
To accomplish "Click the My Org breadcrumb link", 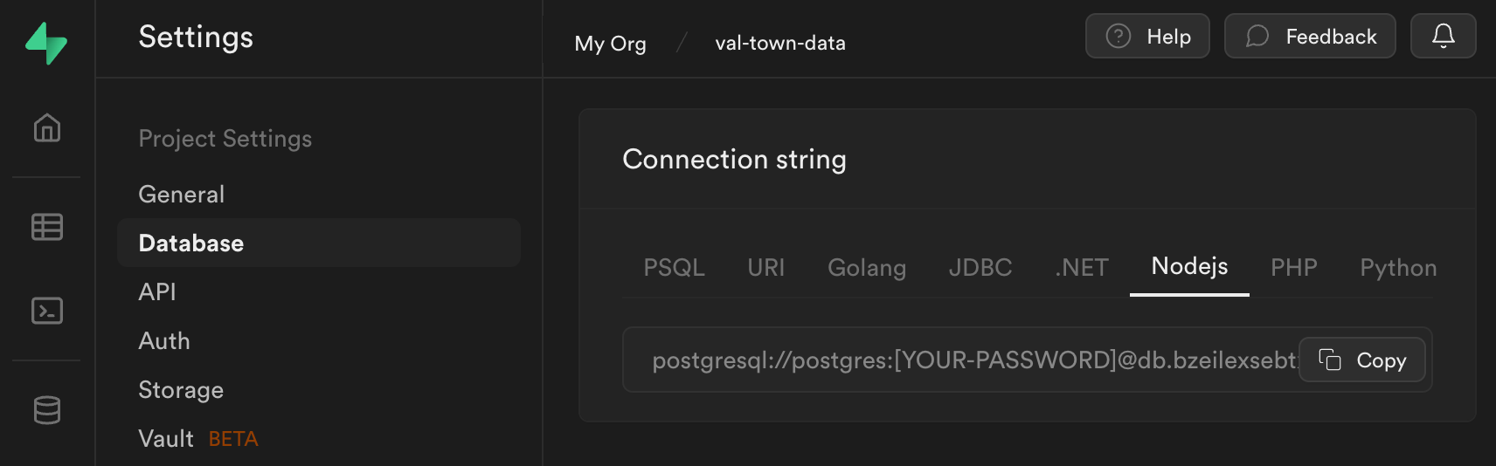I will [610, 43].
